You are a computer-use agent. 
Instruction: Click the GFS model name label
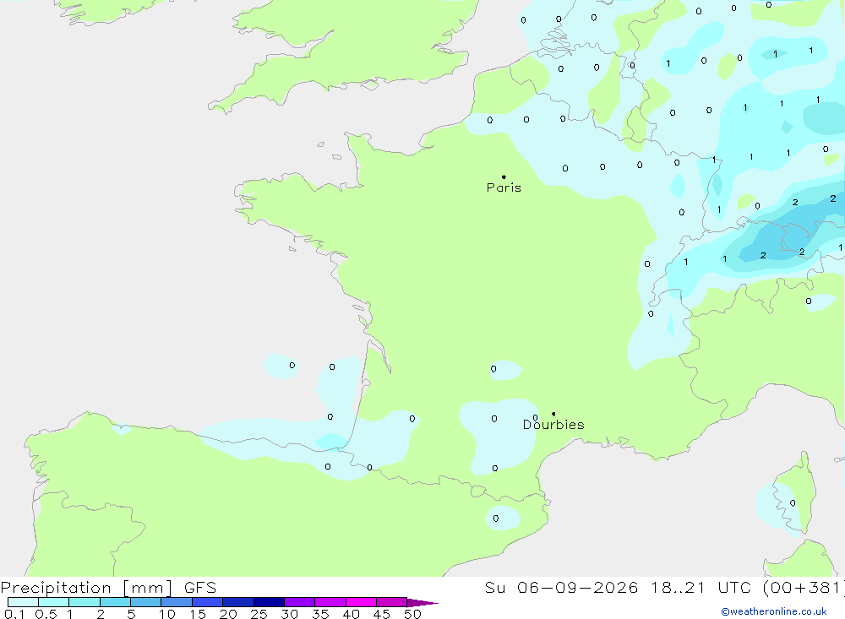(200, 588)
